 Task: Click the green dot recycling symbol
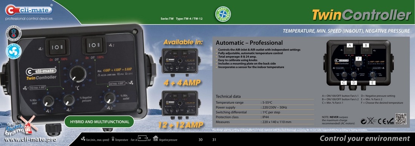364,122
